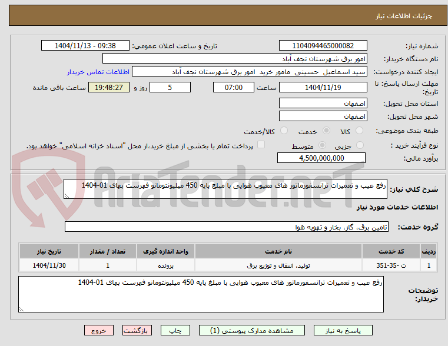Viewport: 448px width, 346px height.
Task: Click the unit cell پرونده
Action: (165, 265)
